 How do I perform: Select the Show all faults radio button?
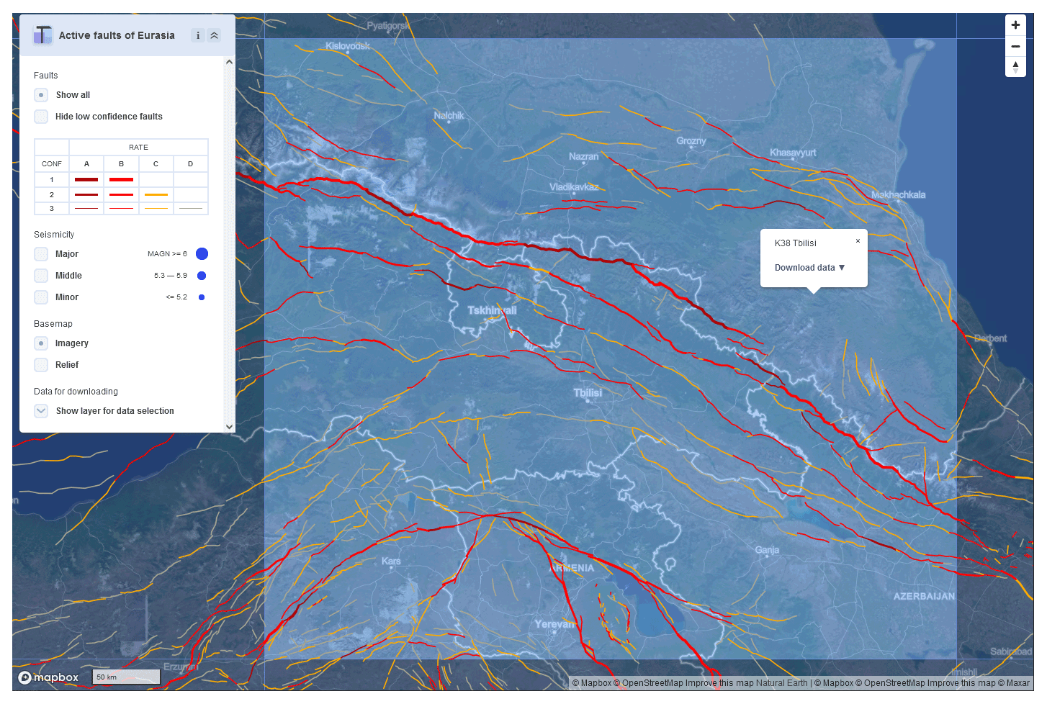(x=41, y=95)
